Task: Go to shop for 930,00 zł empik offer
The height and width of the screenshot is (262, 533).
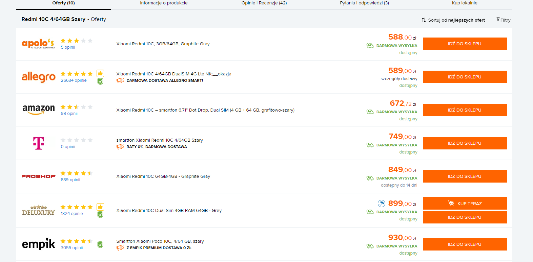Action: pos(465,244)
